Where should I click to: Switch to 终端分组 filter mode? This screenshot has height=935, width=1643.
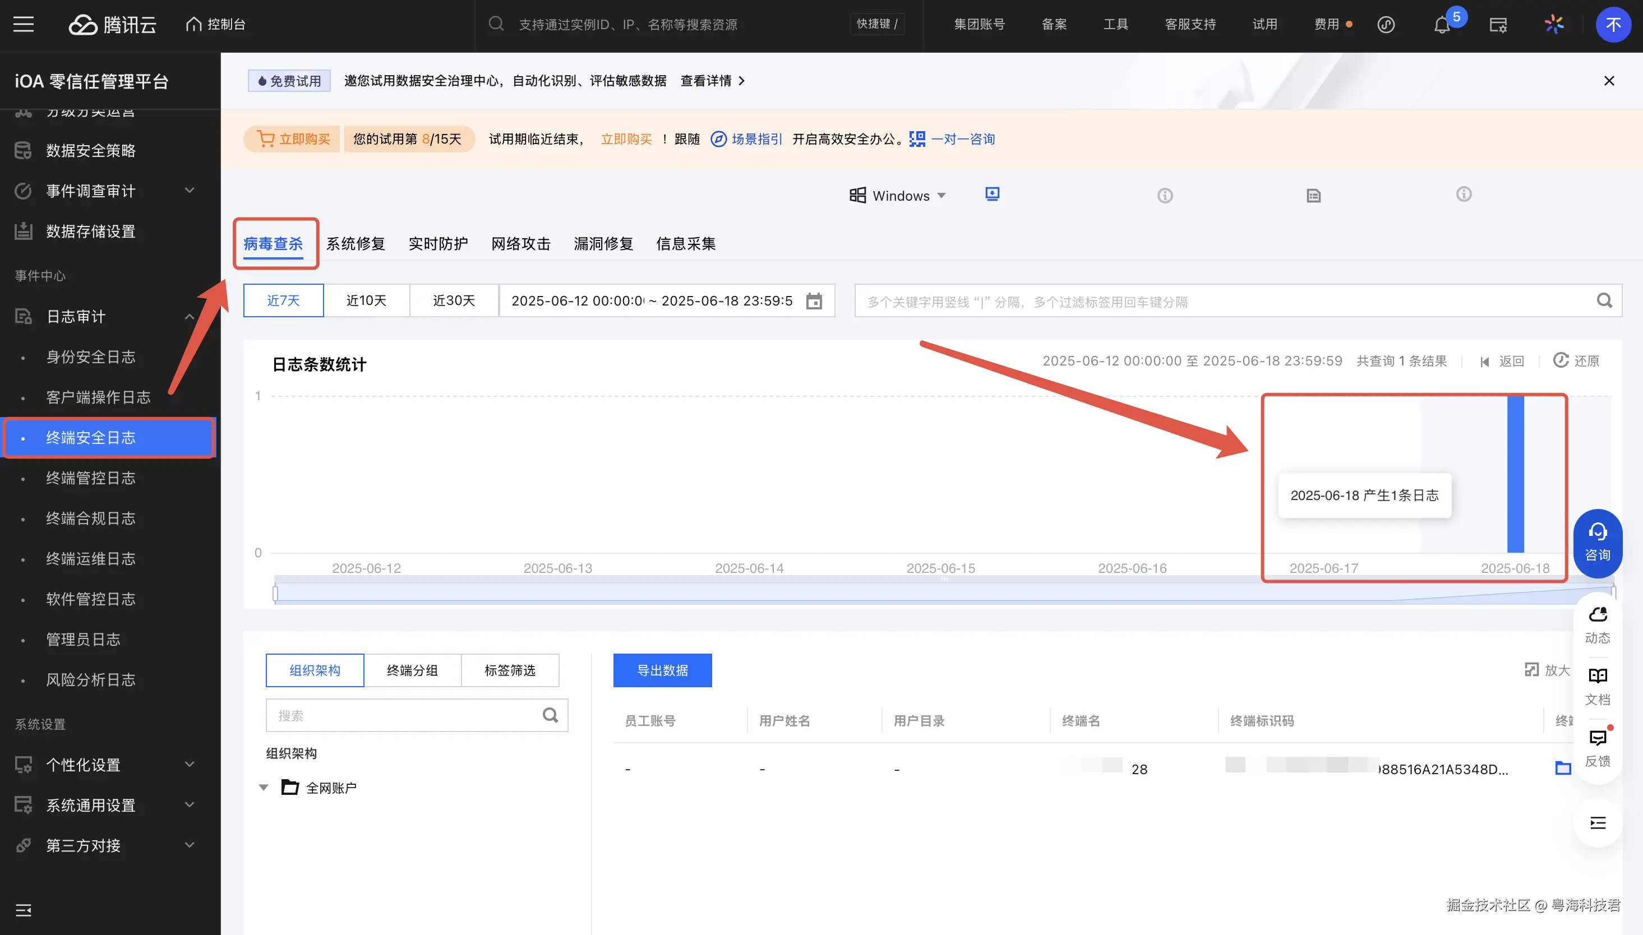412,670
